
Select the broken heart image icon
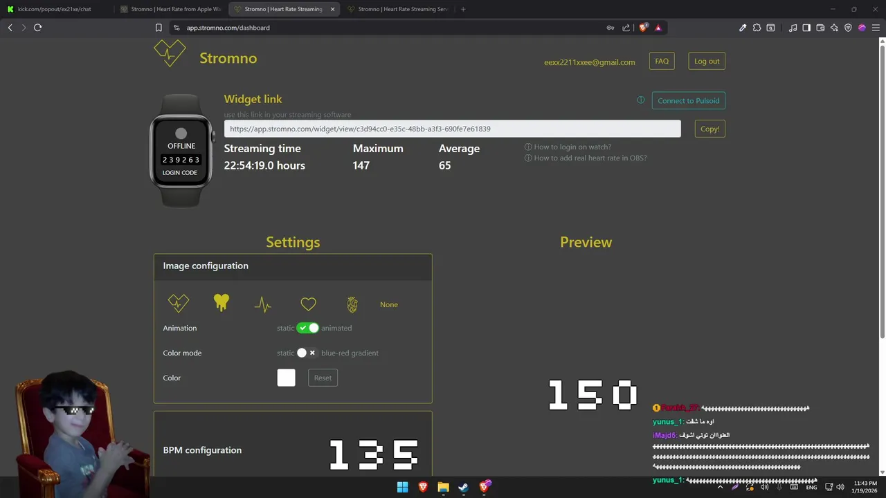coord(178,303)
